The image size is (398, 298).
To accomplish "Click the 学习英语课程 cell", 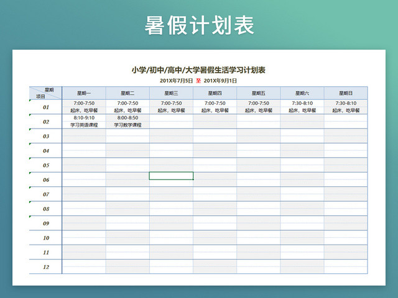I will (84, 125).
